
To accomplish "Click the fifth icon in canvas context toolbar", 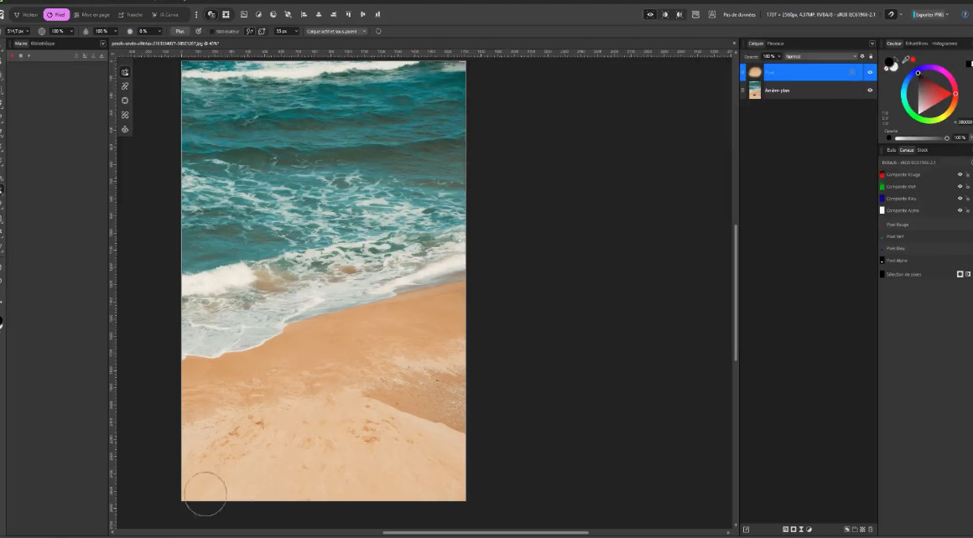I will coord(125,130).
